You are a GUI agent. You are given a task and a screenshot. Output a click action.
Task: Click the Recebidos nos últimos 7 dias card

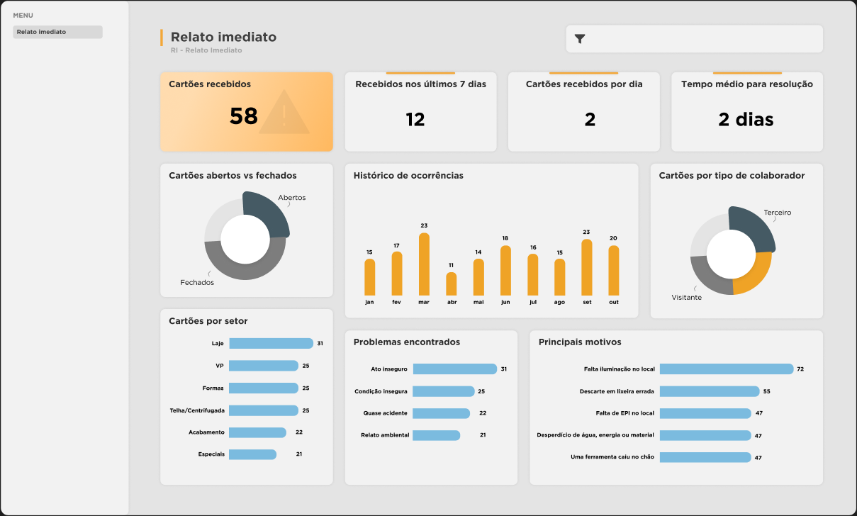[420, 111]
